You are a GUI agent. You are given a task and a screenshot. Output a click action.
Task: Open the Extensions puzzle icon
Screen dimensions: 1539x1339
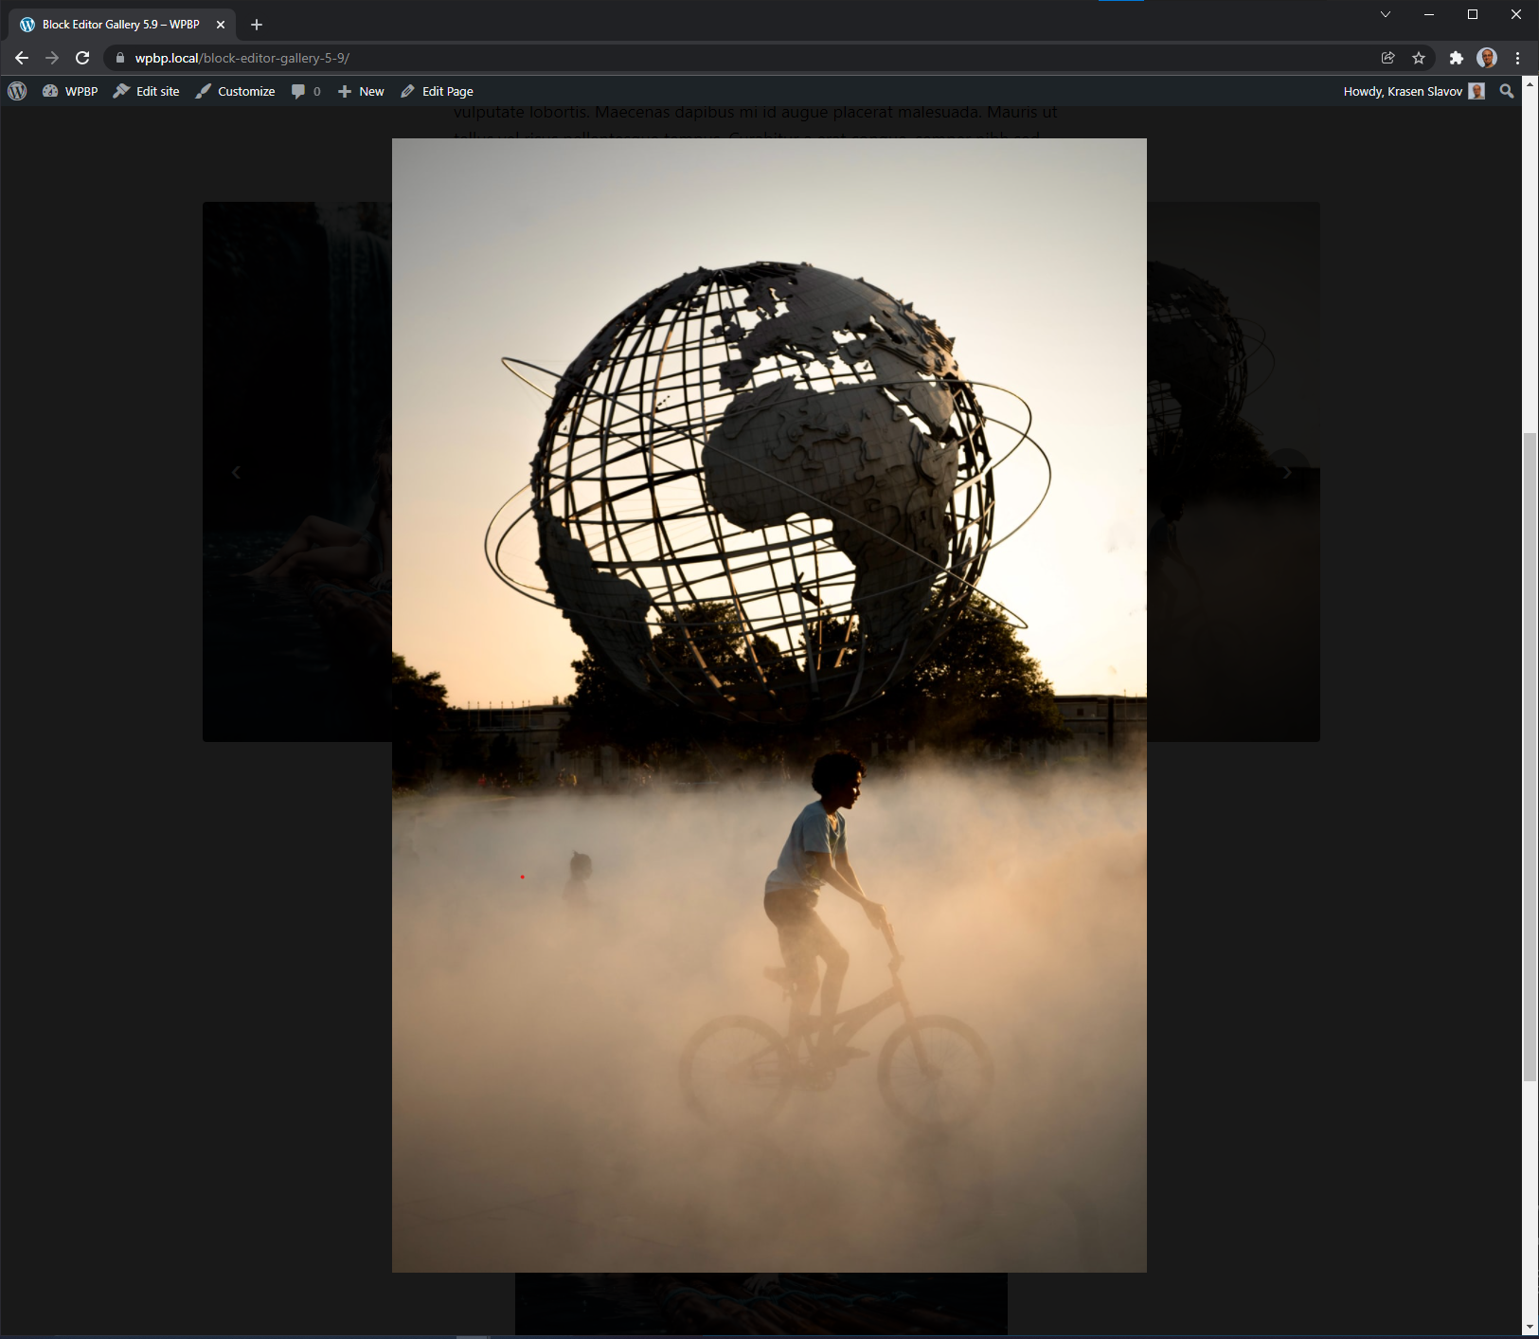pyautogui.click(x=1456, y=58)
